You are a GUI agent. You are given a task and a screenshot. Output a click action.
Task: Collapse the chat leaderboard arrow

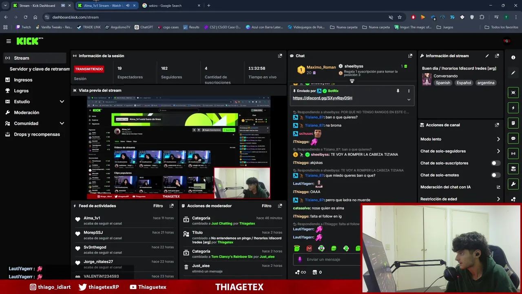[352, 81]
